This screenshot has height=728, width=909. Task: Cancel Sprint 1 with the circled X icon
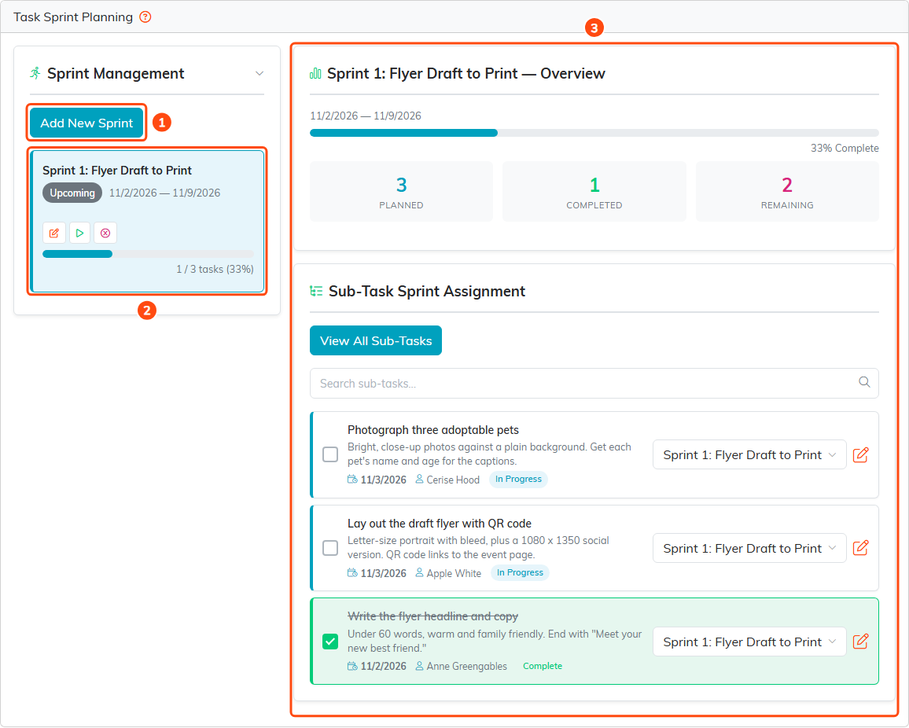[105, 233]
